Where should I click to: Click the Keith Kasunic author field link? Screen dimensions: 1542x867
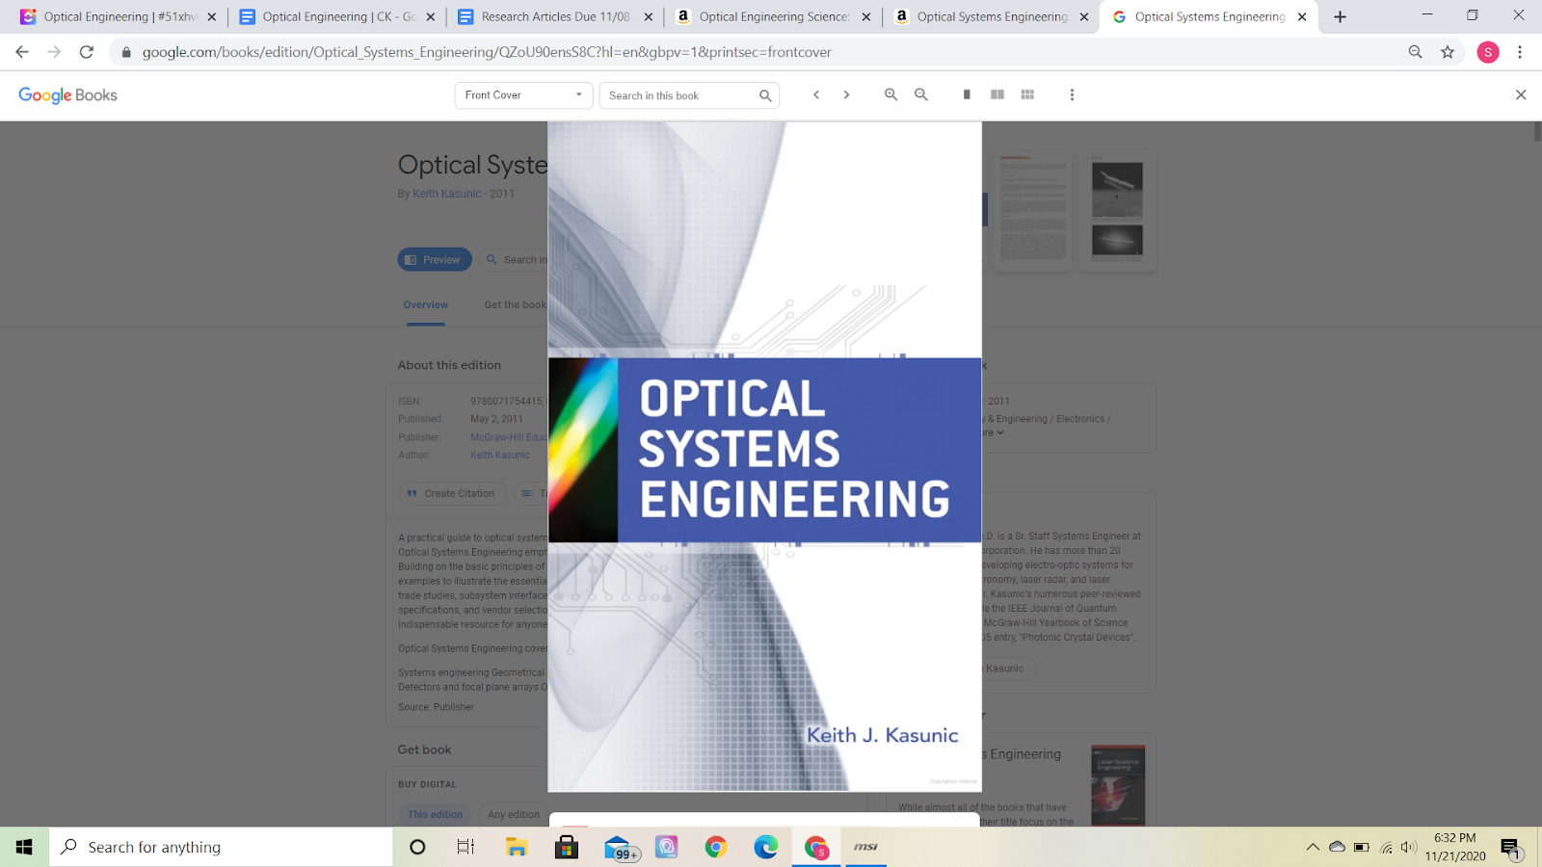tap(500, 455)
